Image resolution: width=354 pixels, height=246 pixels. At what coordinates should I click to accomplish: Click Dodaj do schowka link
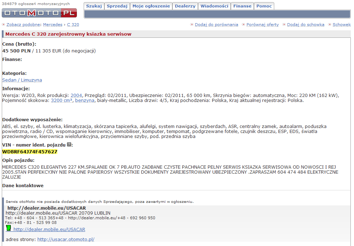pos(306,25)
